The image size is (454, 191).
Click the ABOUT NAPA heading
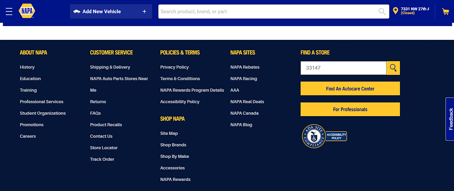pyautogui.click(x=33, y=53)
